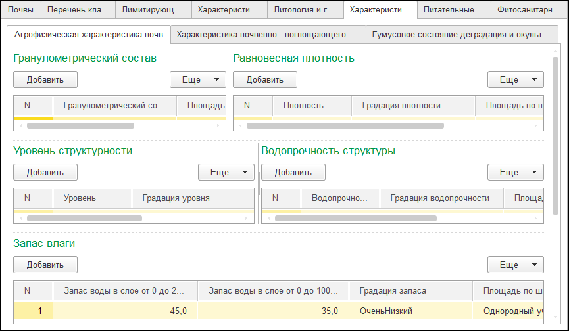Click Добавить under Гранулометрический состав
The image size is (569, 331).
[45, 79]
